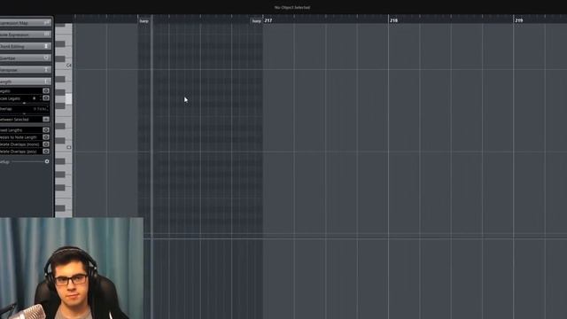This screenshot has width=567, height=319.
Task: Expand the Transpose section
Action: (26, 70)
